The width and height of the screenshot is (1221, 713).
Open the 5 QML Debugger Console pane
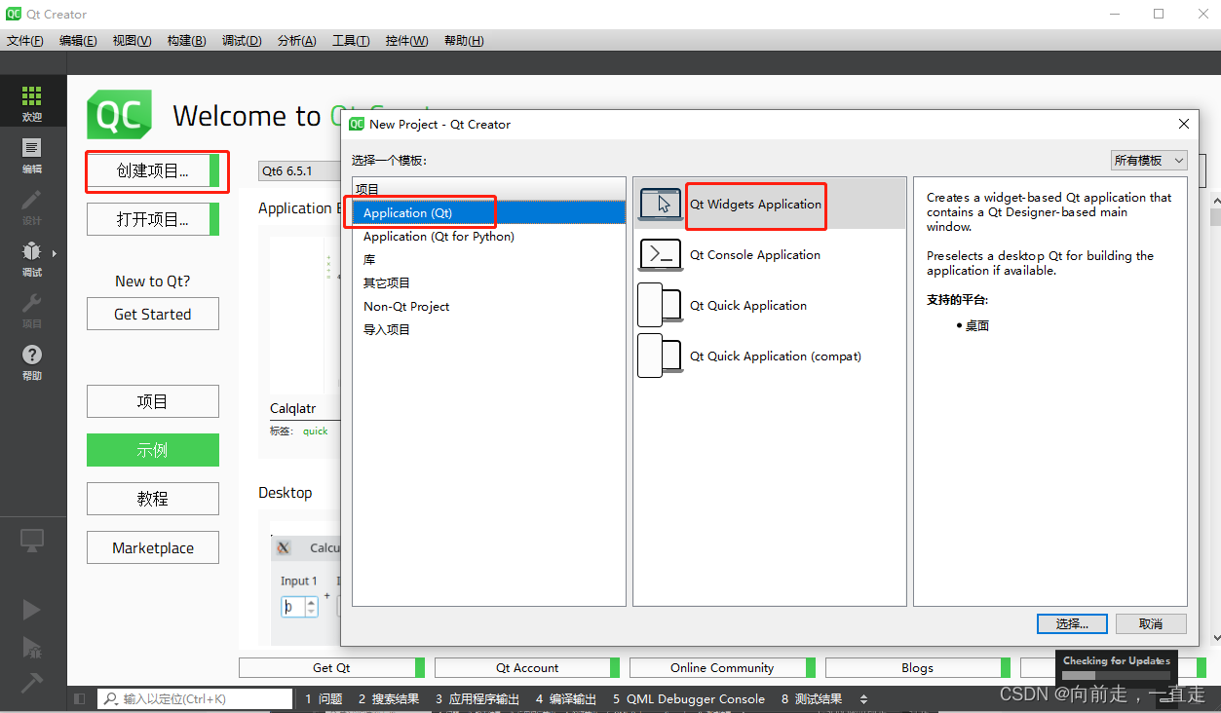point(689,698)
